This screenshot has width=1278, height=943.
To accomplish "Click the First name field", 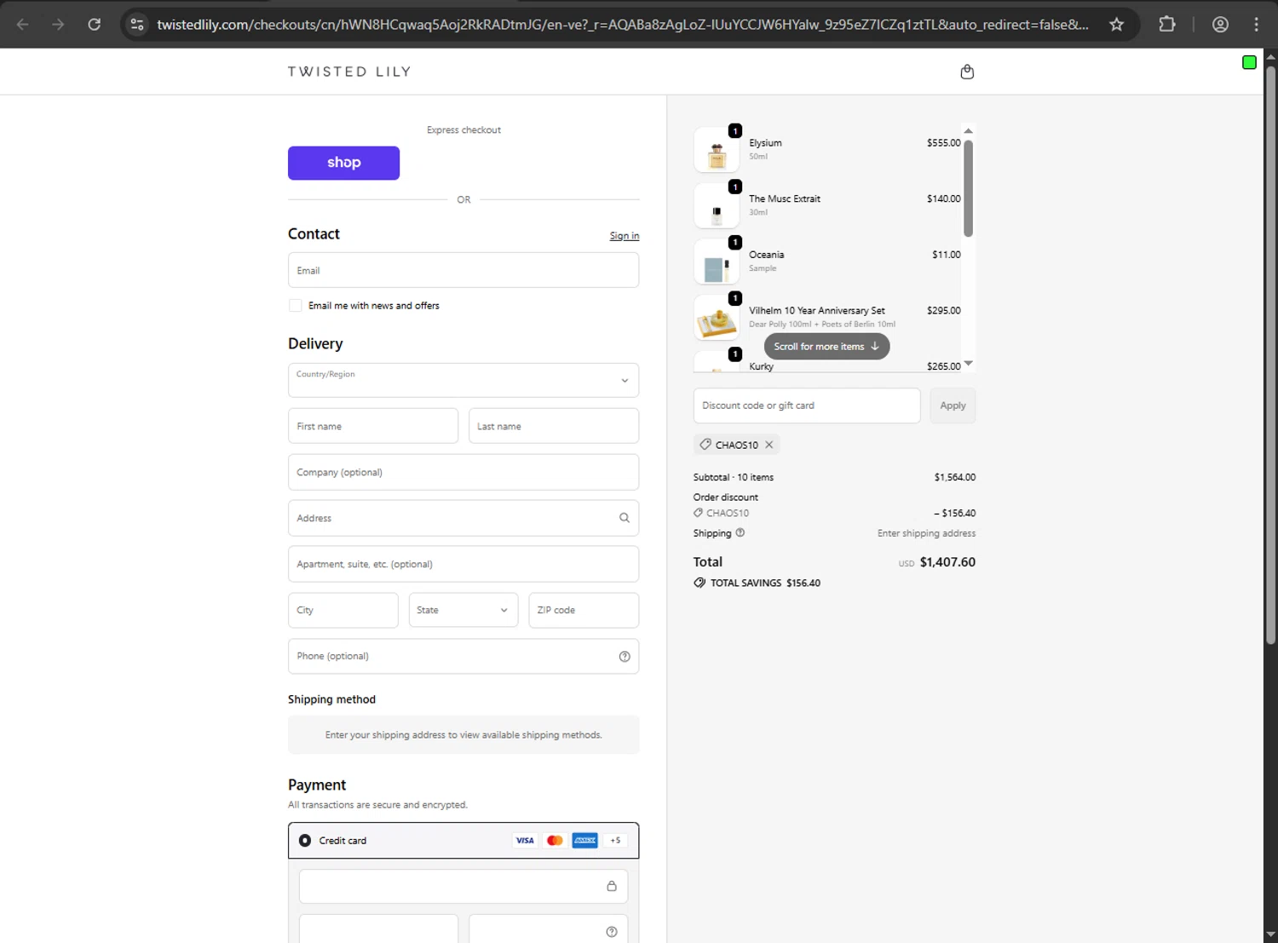I will click(x=373, y=426).
